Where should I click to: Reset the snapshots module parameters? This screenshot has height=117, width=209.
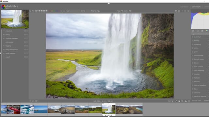25,31
